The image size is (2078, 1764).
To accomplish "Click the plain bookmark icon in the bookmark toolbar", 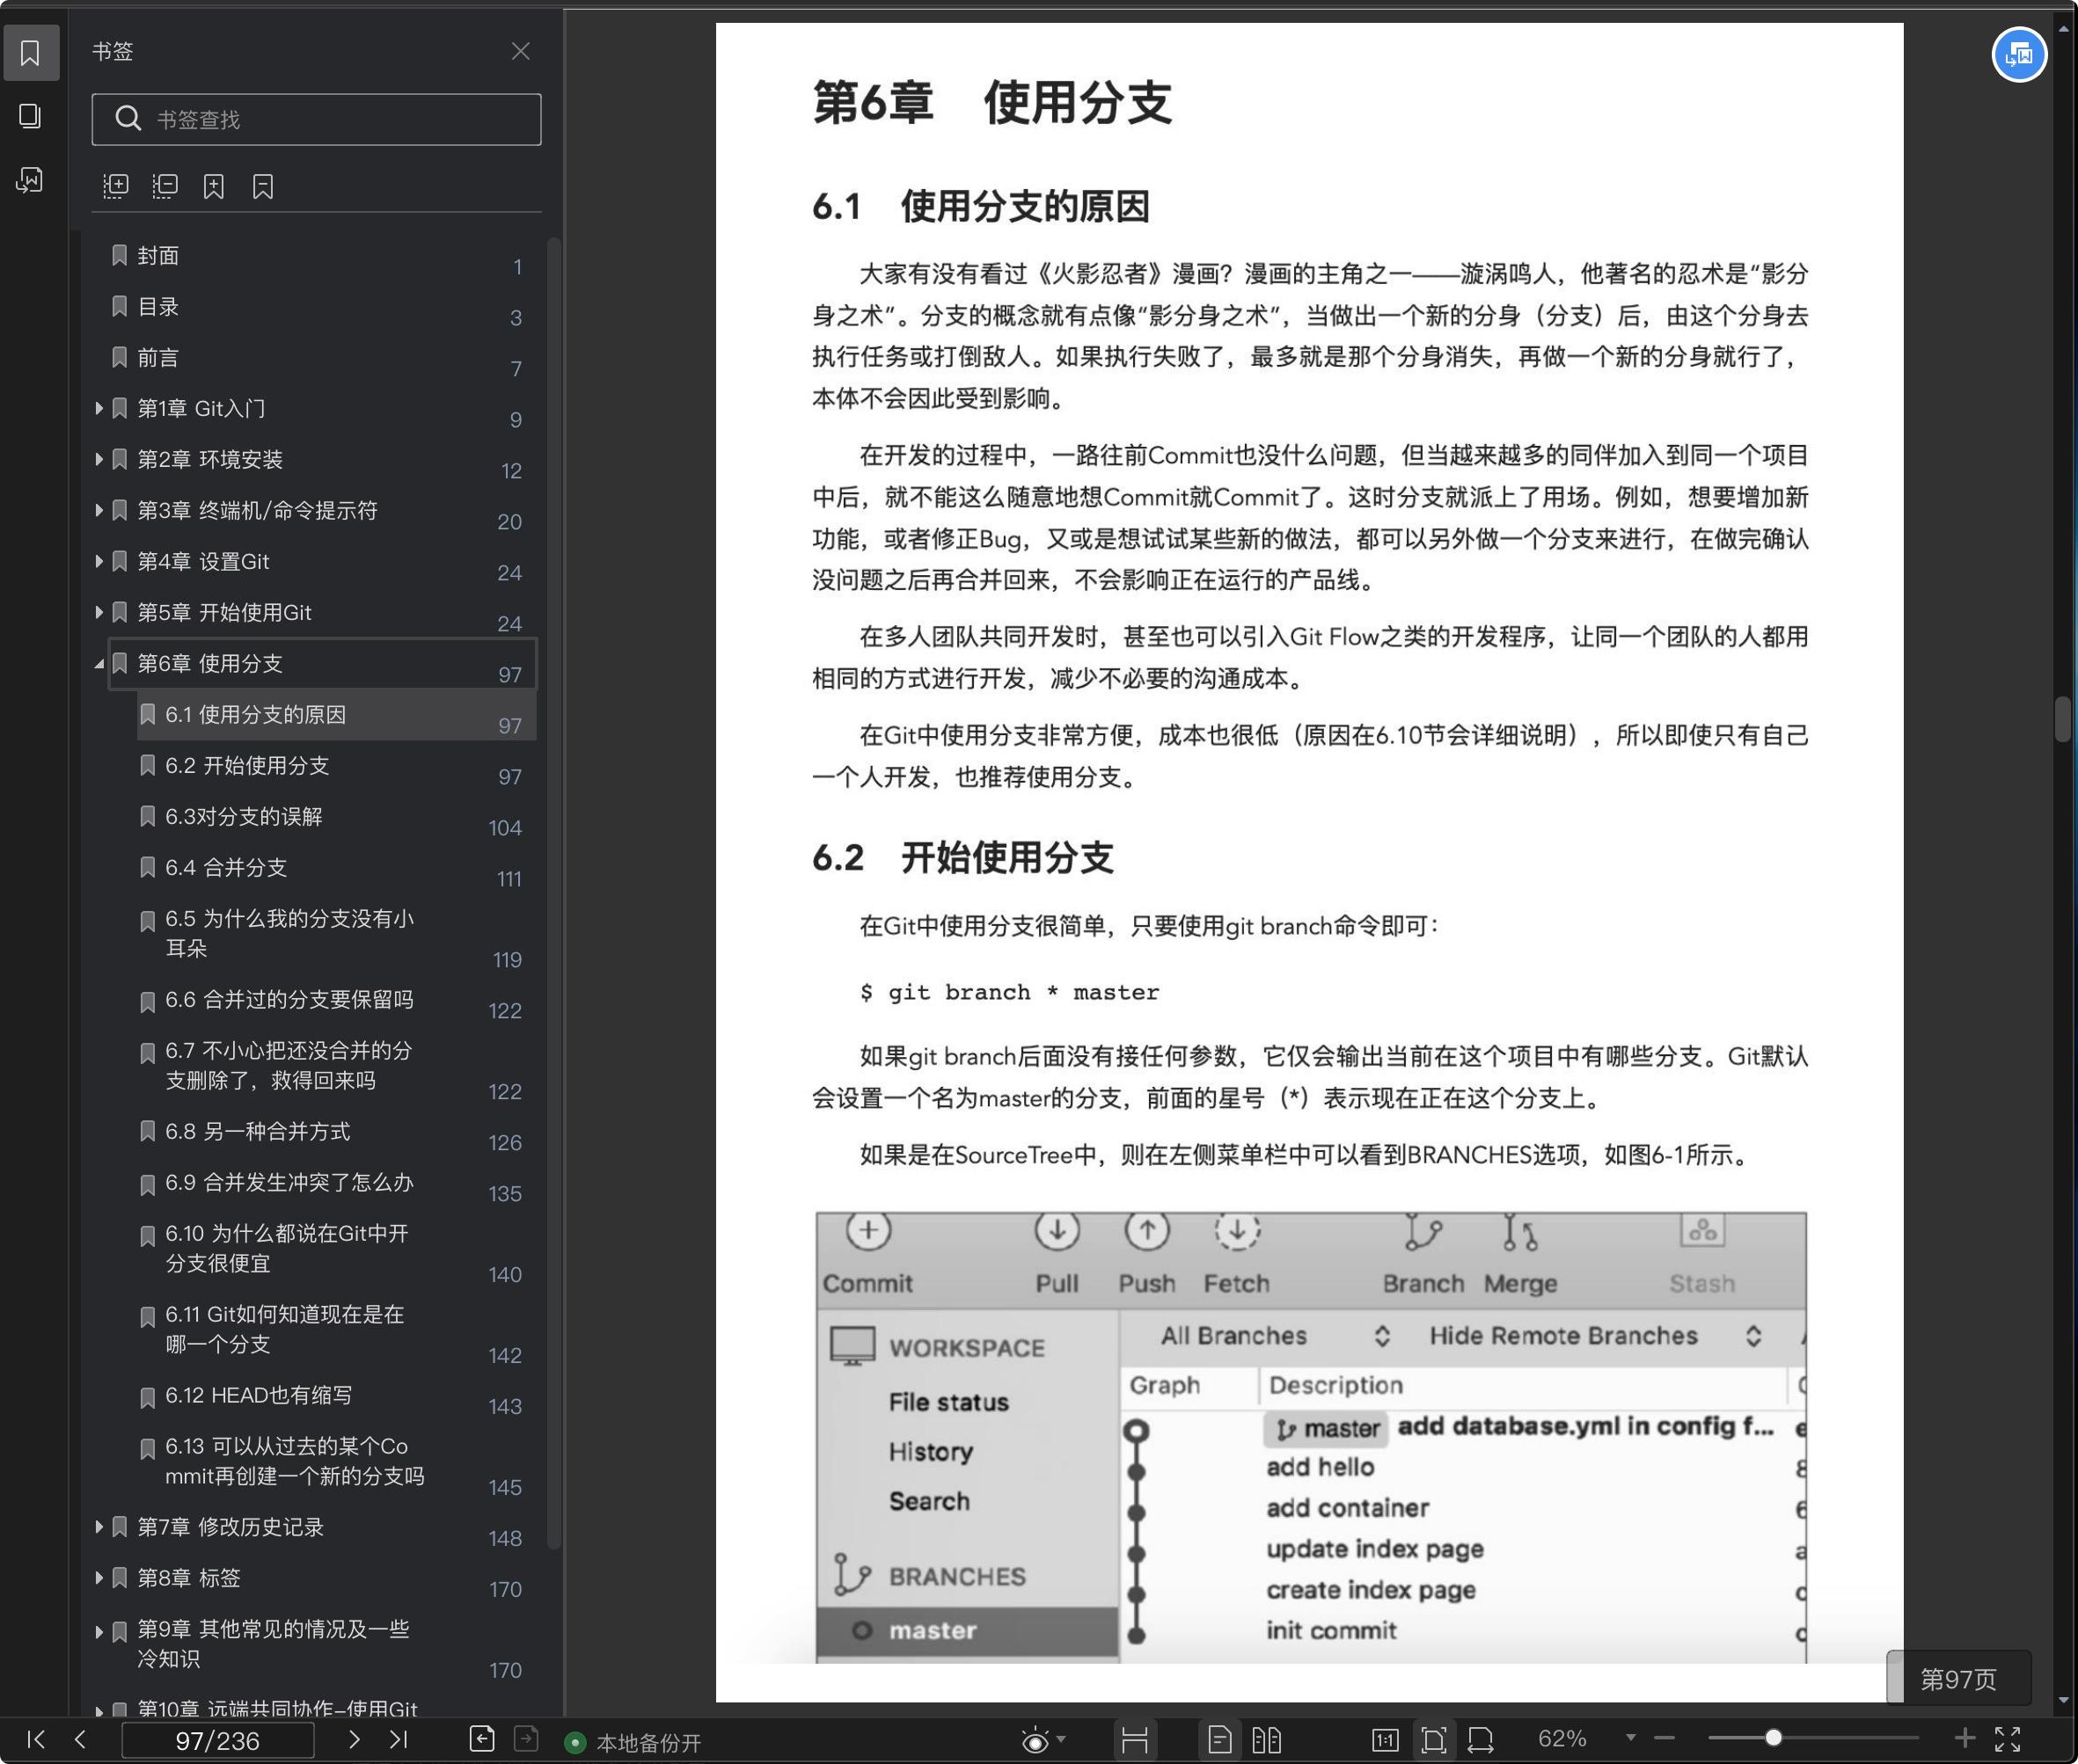I will point(263,186).
